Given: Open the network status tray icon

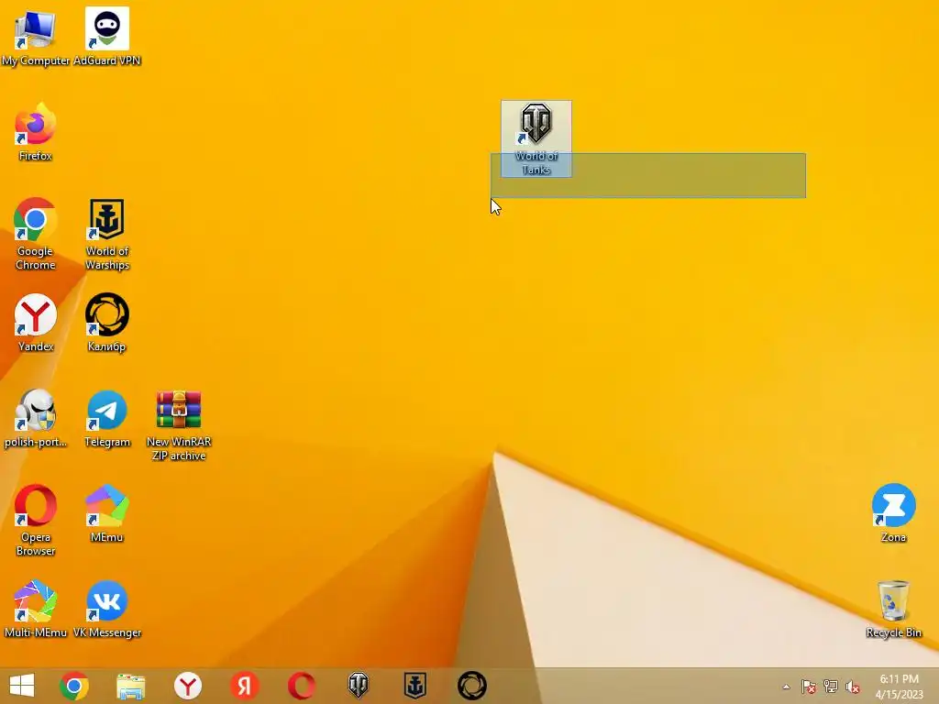Looking at the screenshot, I should (831, 687).
